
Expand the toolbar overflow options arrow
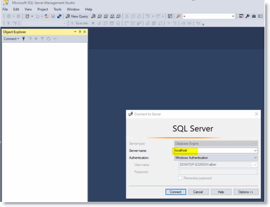(203, 24)
